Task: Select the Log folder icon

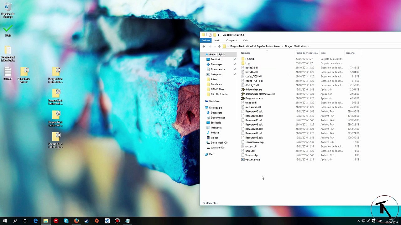Action: pos(243,63)
